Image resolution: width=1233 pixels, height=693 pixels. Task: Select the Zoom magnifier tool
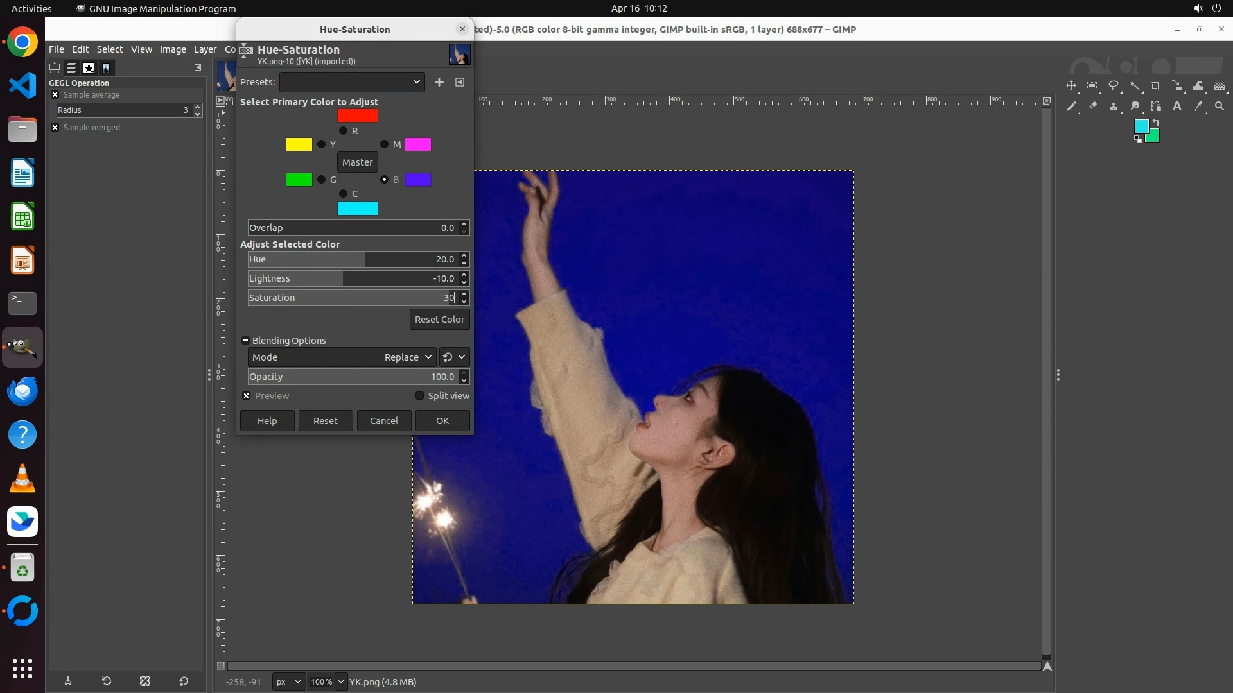tap(1220, 107)
